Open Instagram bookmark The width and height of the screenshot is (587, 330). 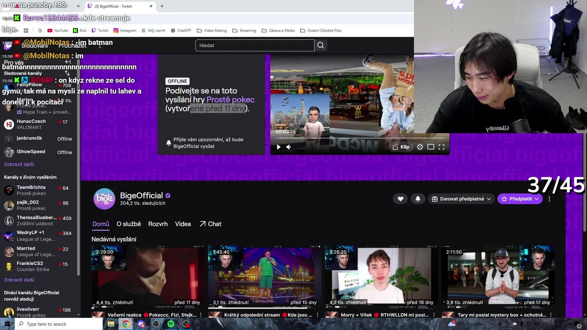tap(124, 31)
